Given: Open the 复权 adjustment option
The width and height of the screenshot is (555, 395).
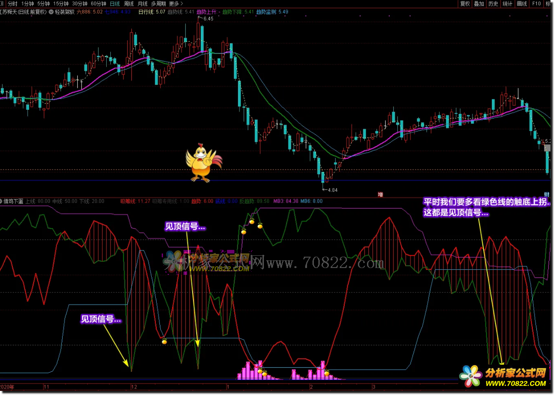Looking at the screenshot, I should click(465, 4).
